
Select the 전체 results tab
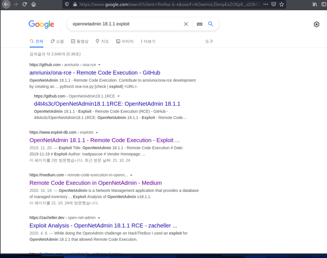[37, 41]
